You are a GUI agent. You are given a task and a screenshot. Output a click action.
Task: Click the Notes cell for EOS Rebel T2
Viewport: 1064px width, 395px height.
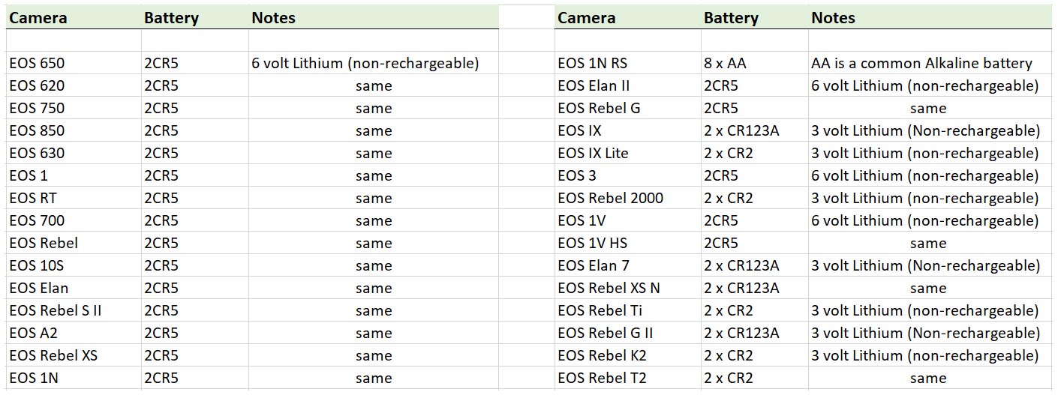(x=927, y=379)
